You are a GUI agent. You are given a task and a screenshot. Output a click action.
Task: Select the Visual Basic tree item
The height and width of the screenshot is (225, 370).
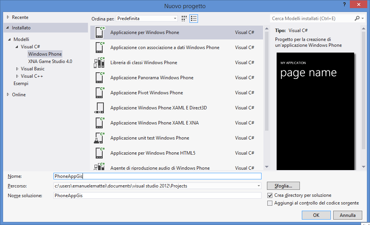point(33,69)
